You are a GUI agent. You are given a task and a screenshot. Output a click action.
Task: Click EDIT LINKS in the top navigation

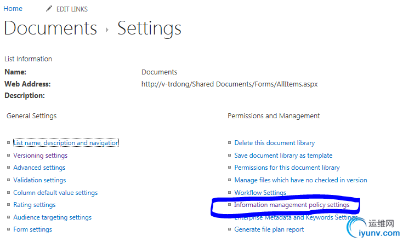click(72, 9)
